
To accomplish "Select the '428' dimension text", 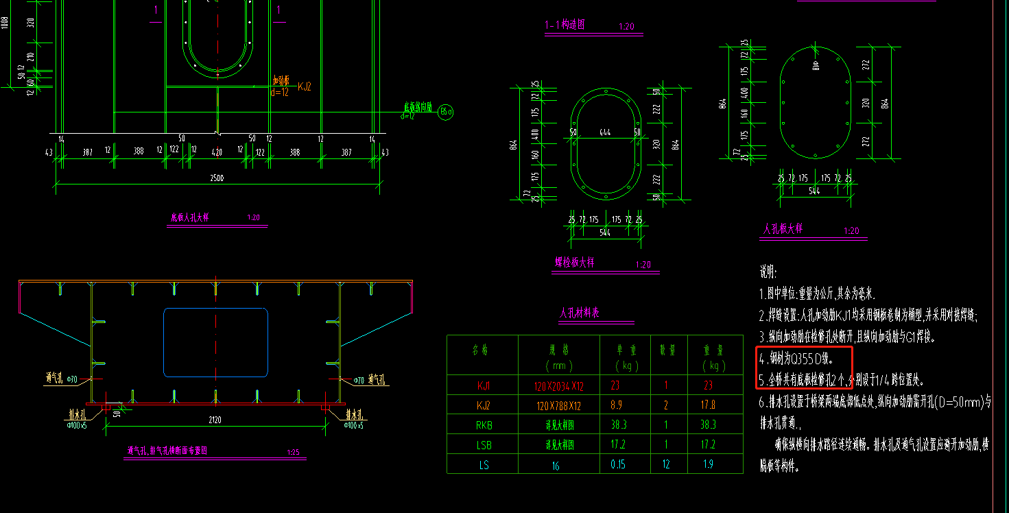I will point(217,152).
